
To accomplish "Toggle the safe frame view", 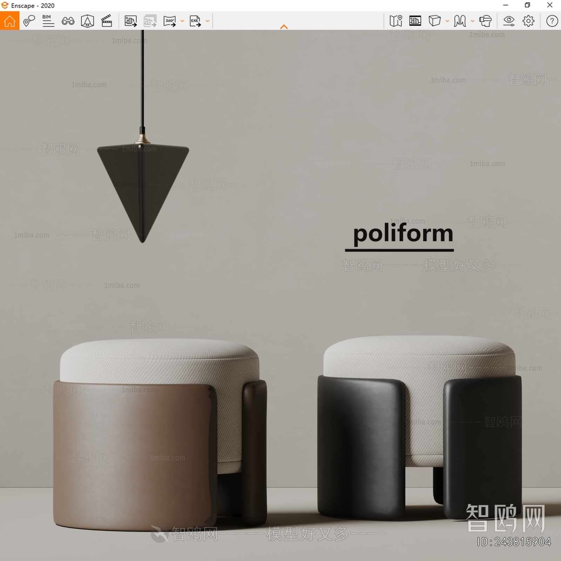I will point(415,21).
